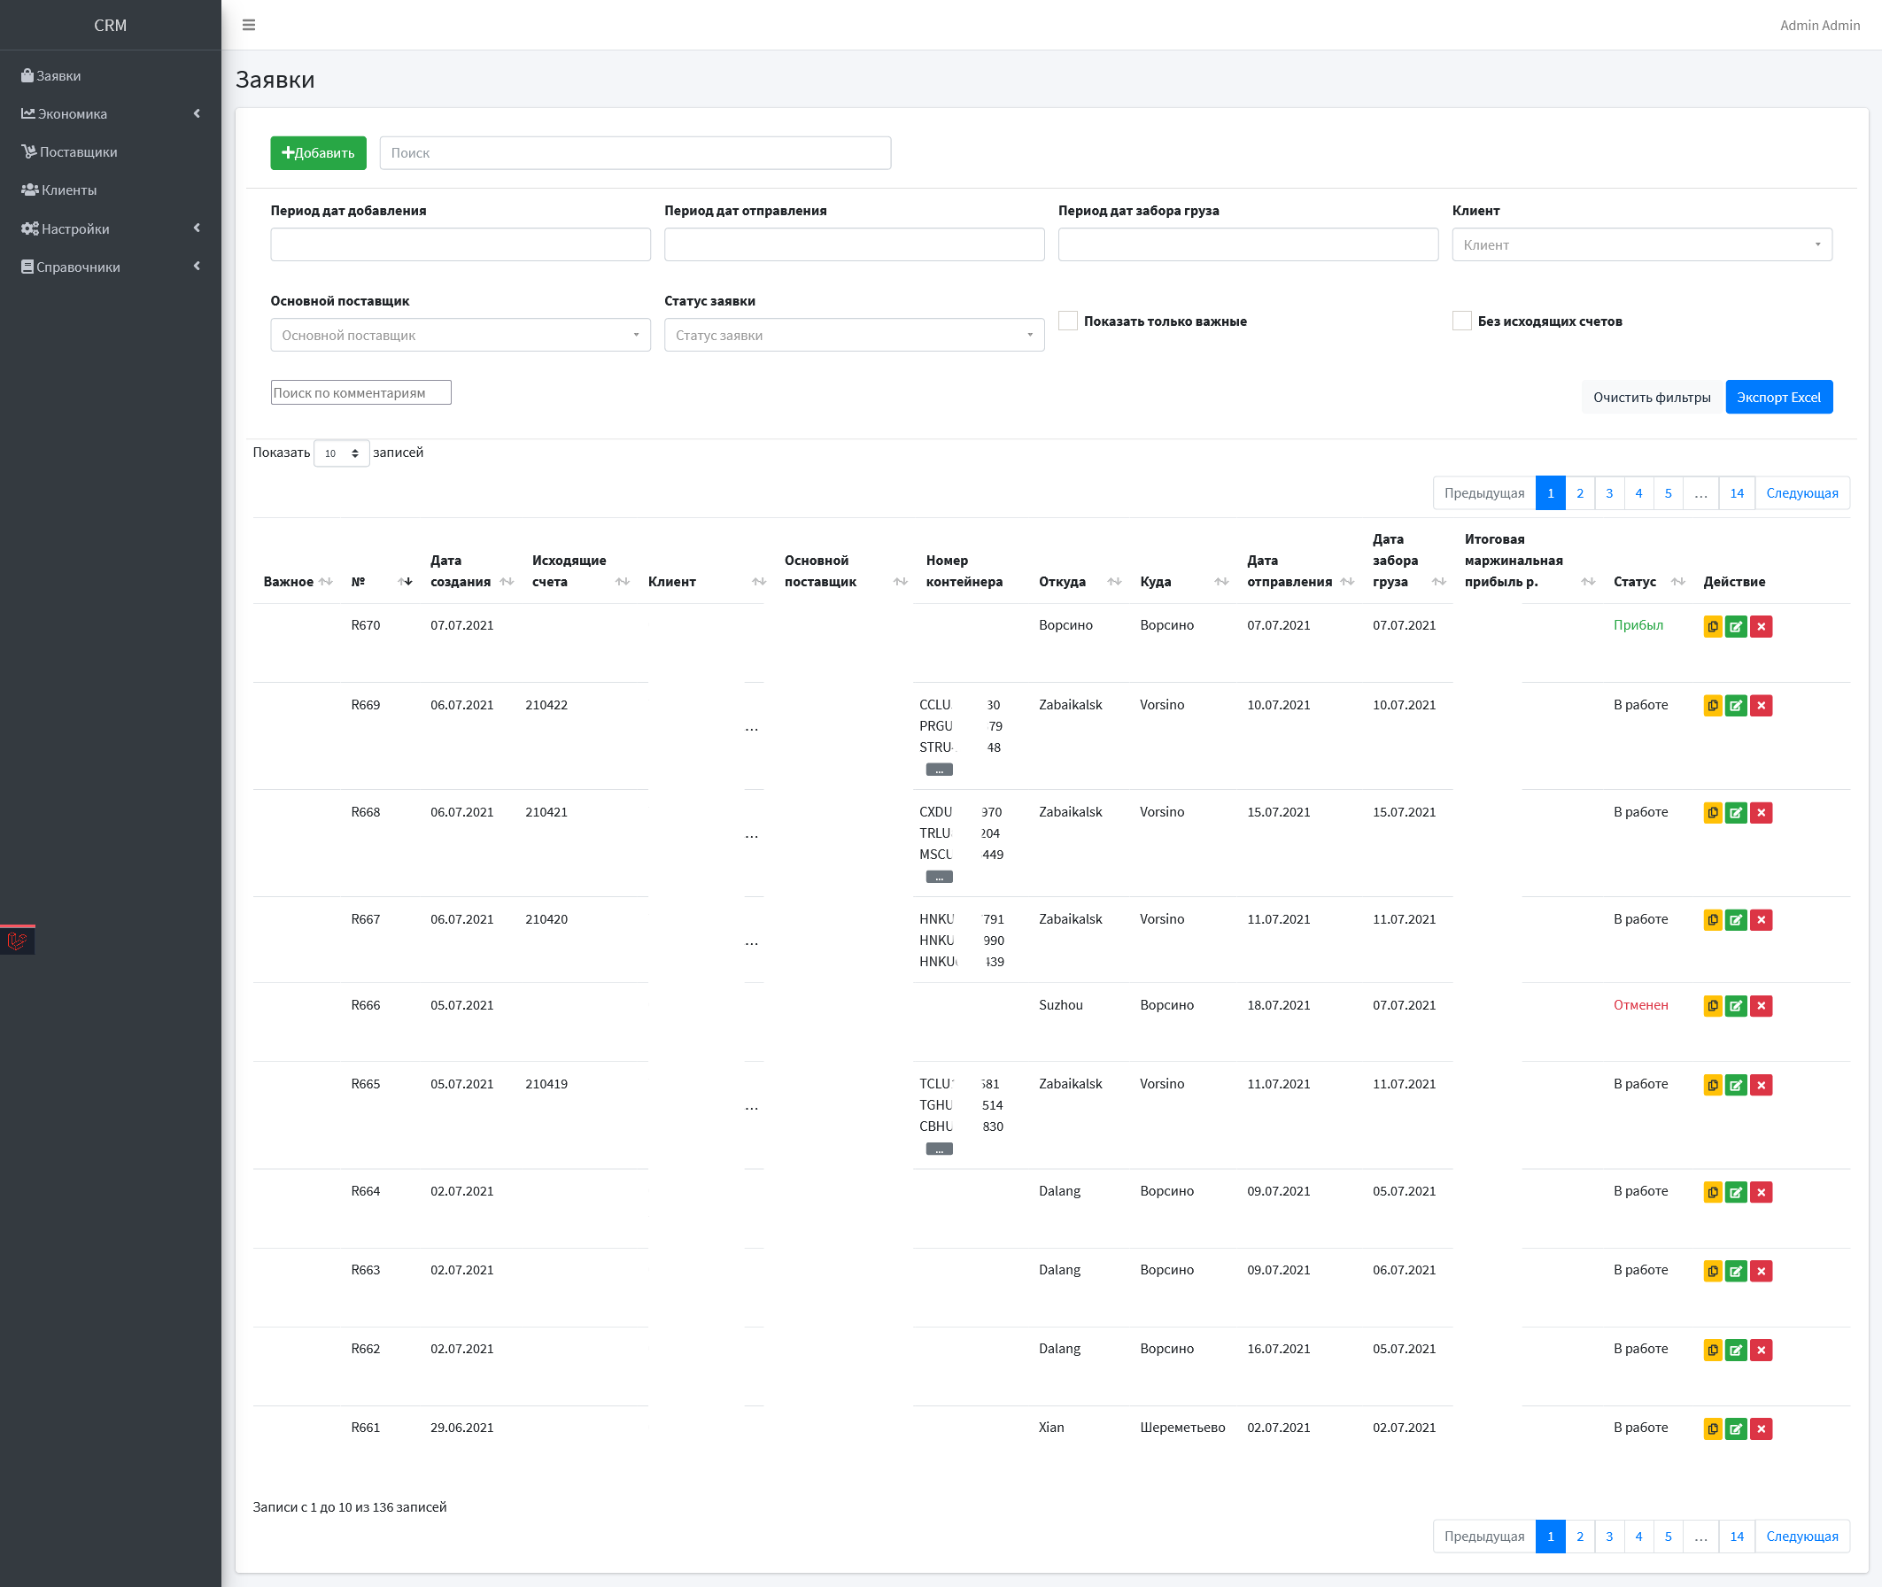Enable Показать только важные checkbox
Viewport: 1882px width, 1587px height.
click(1068, 321)
